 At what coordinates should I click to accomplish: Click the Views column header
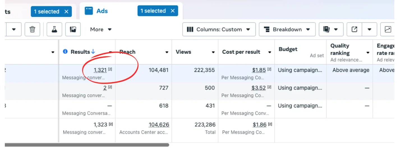(x=183, y=52)
